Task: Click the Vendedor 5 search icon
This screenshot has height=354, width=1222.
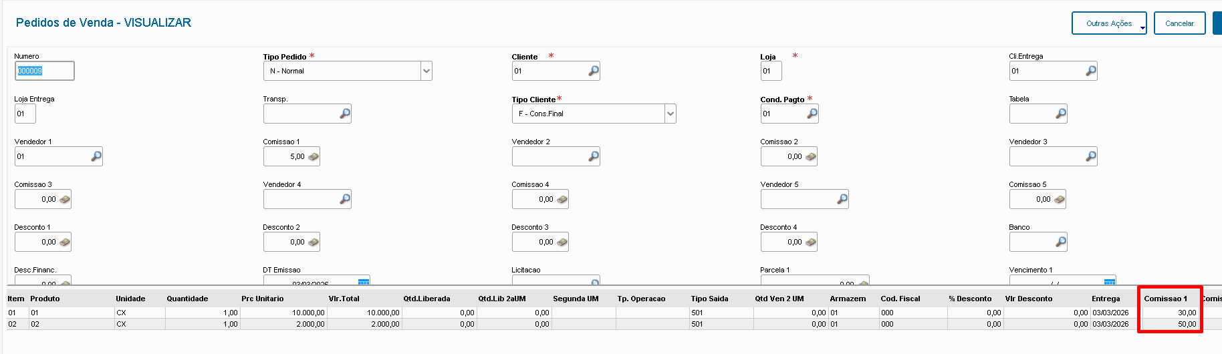Action: (842, 199)
